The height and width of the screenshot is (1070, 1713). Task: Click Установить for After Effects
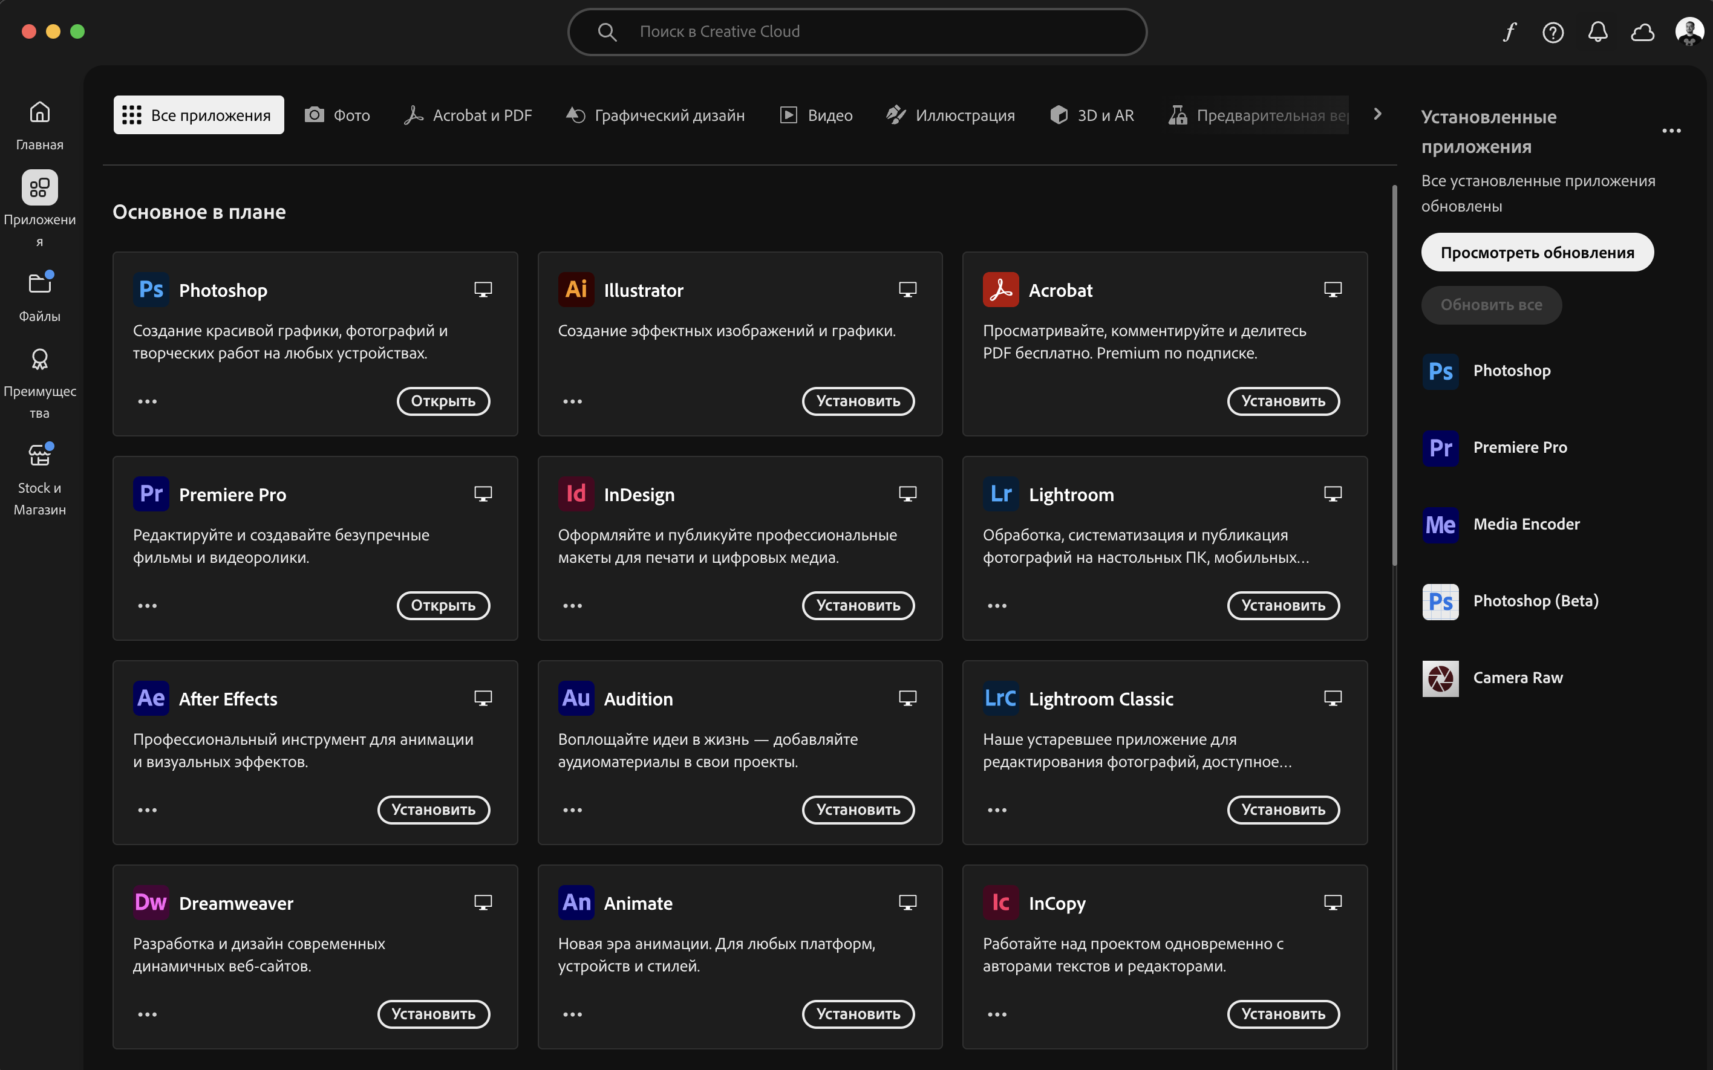[x=433, y=809]
